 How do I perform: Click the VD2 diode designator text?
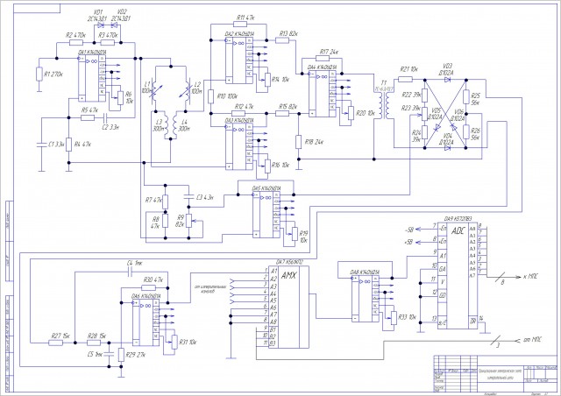click(x=120, y=11)
